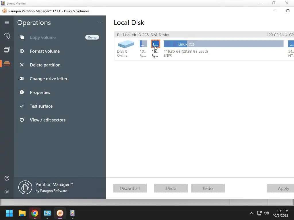Screen dimensions: 294x220
Task: Click the Test surface checkmark icon
Action: pyautogui.click(x=22, y=106)
